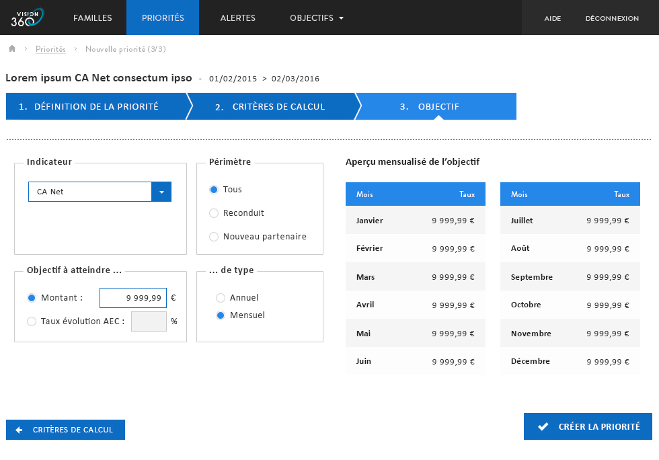
Task: Switch to the Alertes tab
Action: 238,18
